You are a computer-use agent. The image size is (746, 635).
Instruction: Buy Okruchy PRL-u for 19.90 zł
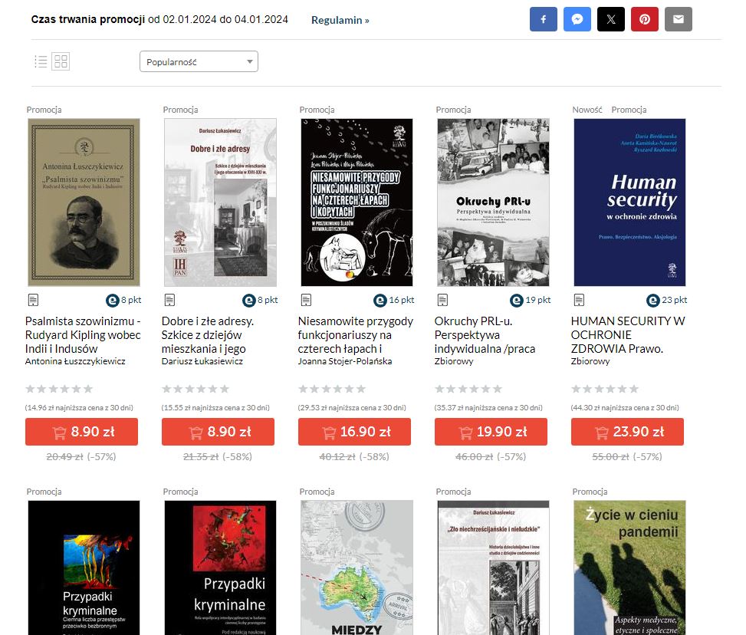[x=491, y=432]
